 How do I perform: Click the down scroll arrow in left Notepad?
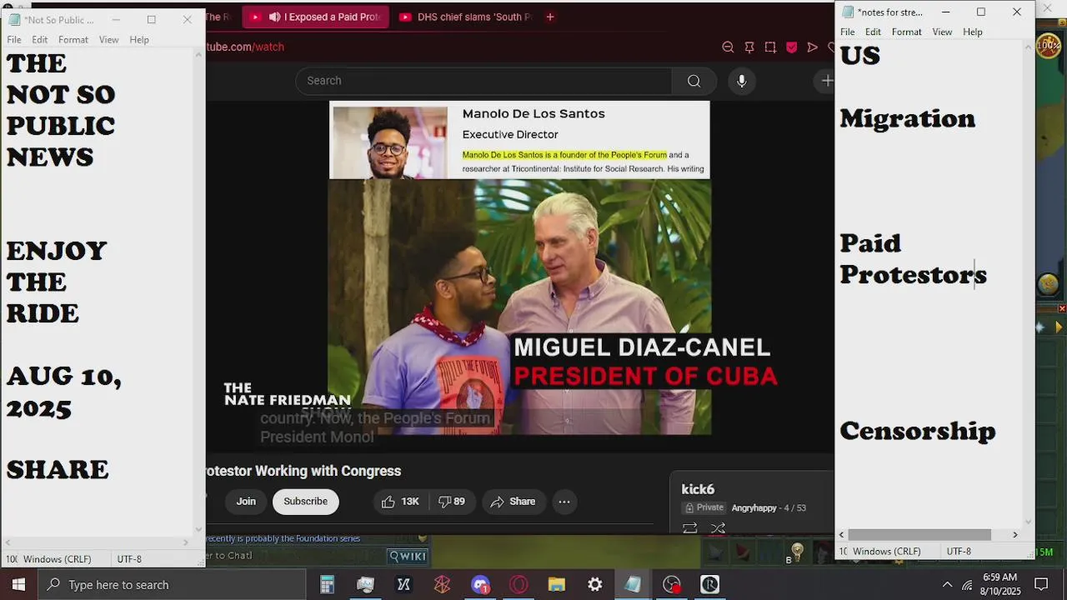click(198, 529)
